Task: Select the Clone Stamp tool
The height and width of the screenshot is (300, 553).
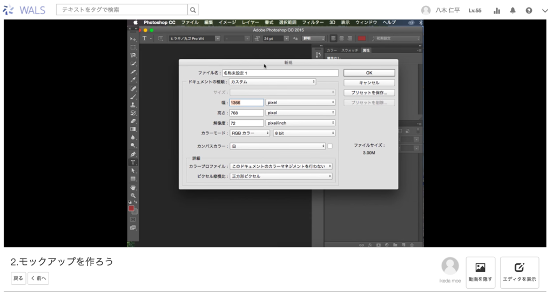Action: [x=133, y=105]
